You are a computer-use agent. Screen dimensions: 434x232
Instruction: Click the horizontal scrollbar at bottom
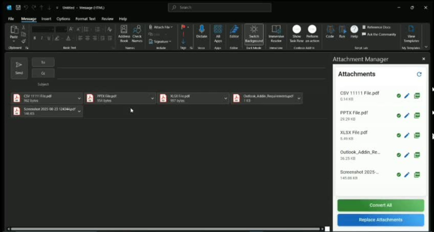[x=165, y=229]
